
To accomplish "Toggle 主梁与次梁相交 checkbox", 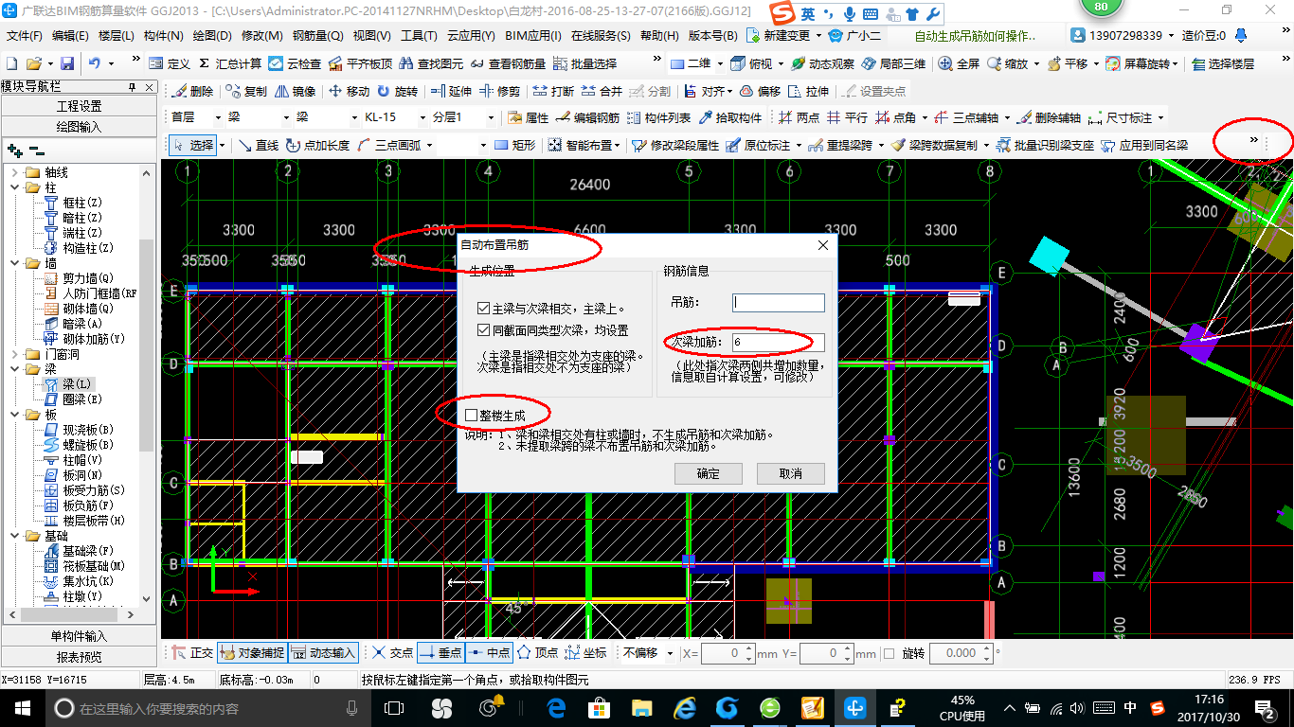I will tap(484, 309).
